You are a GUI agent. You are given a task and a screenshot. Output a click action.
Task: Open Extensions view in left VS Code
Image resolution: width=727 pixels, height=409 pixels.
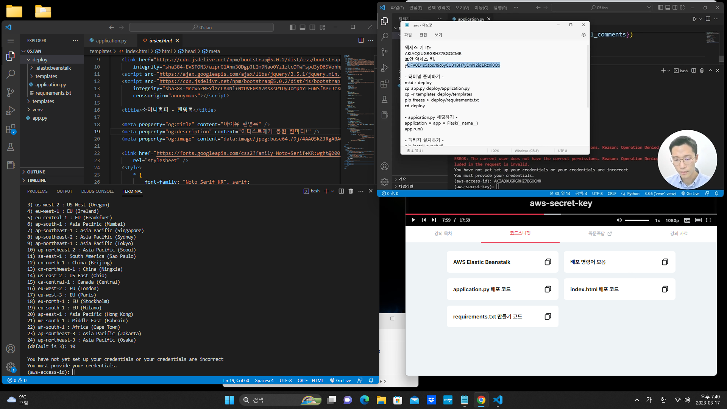click(x=11, y=129)
